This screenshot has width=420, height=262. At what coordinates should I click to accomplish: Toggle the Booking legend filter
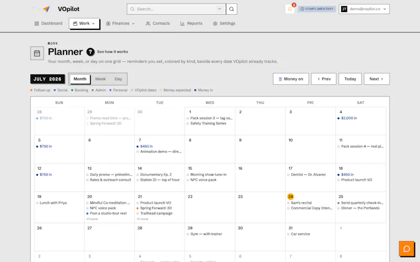[80, 90]
